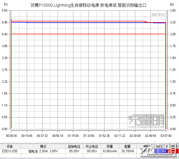Select the 6246mAh capacity cell
The height and width of the screenshot is (159, 179).
pos(110,151)
